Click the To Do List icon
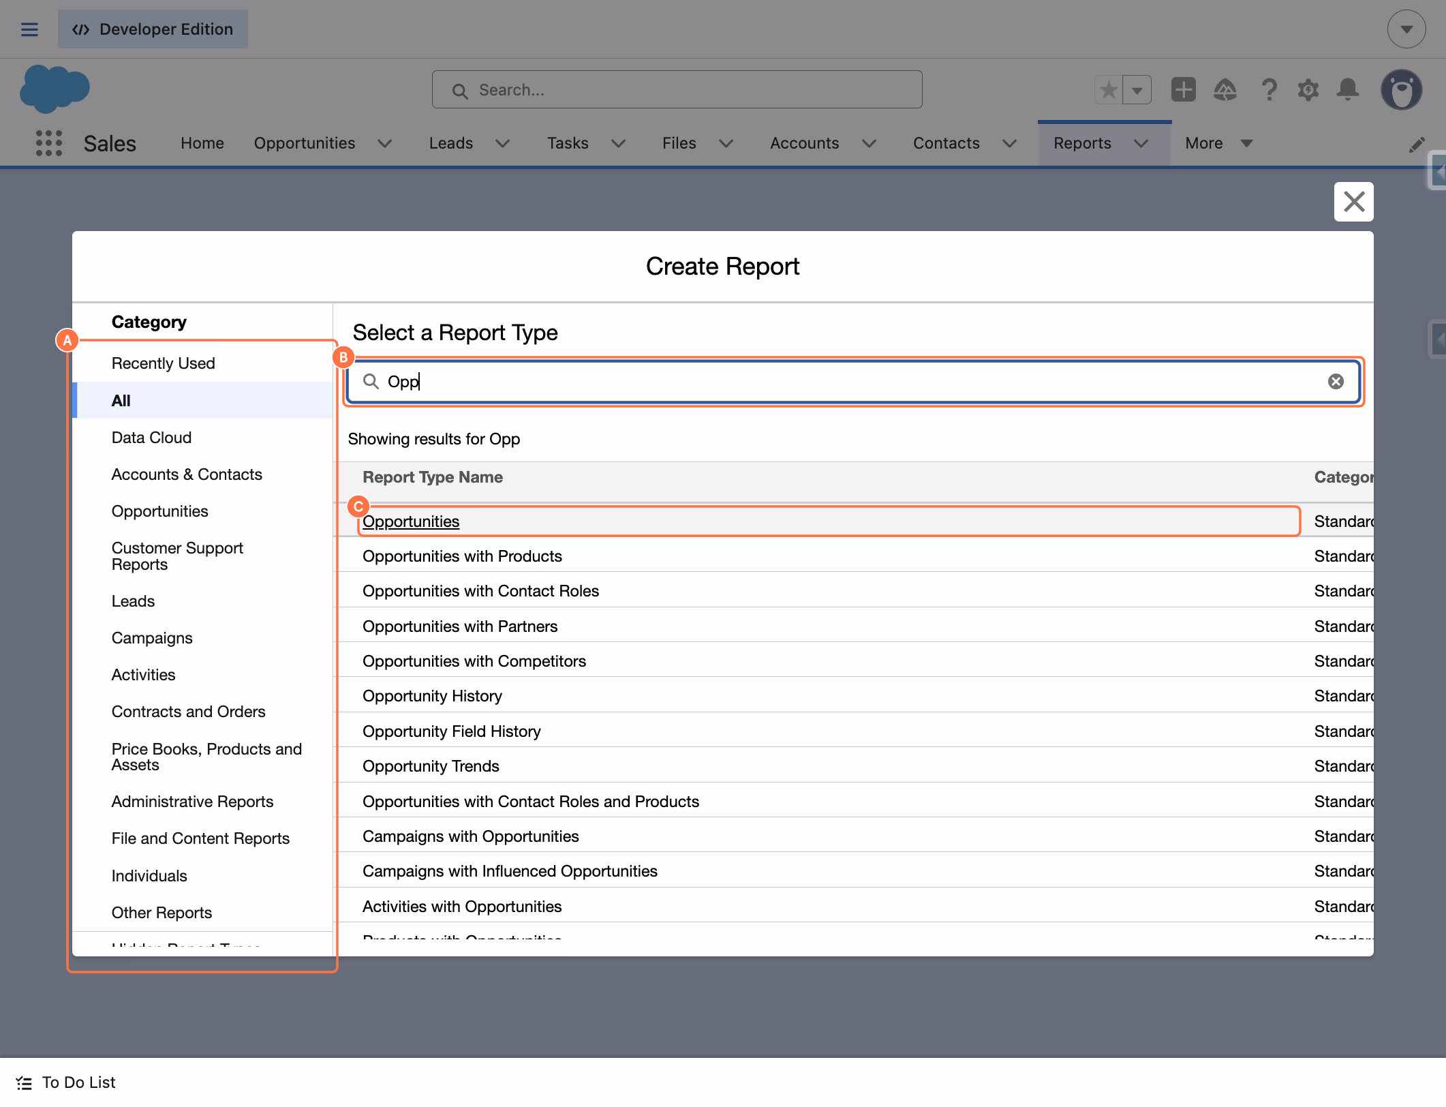This screenshot has width=1446, height=1107. (24, 1082)
